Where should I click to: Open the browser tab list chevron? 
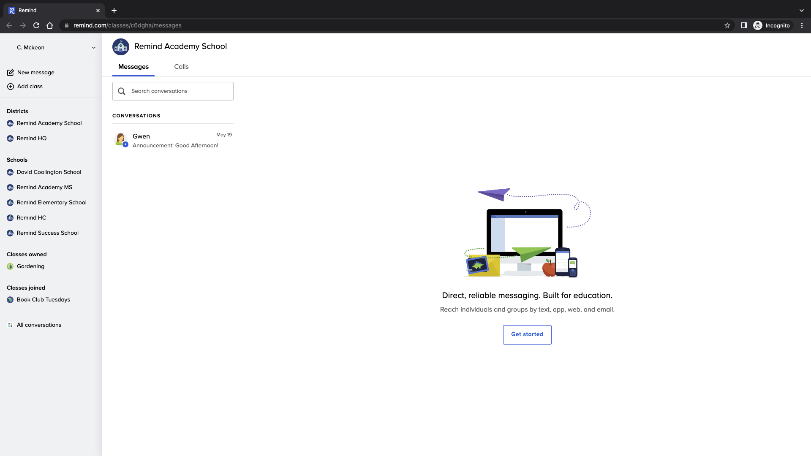(801, 10)
